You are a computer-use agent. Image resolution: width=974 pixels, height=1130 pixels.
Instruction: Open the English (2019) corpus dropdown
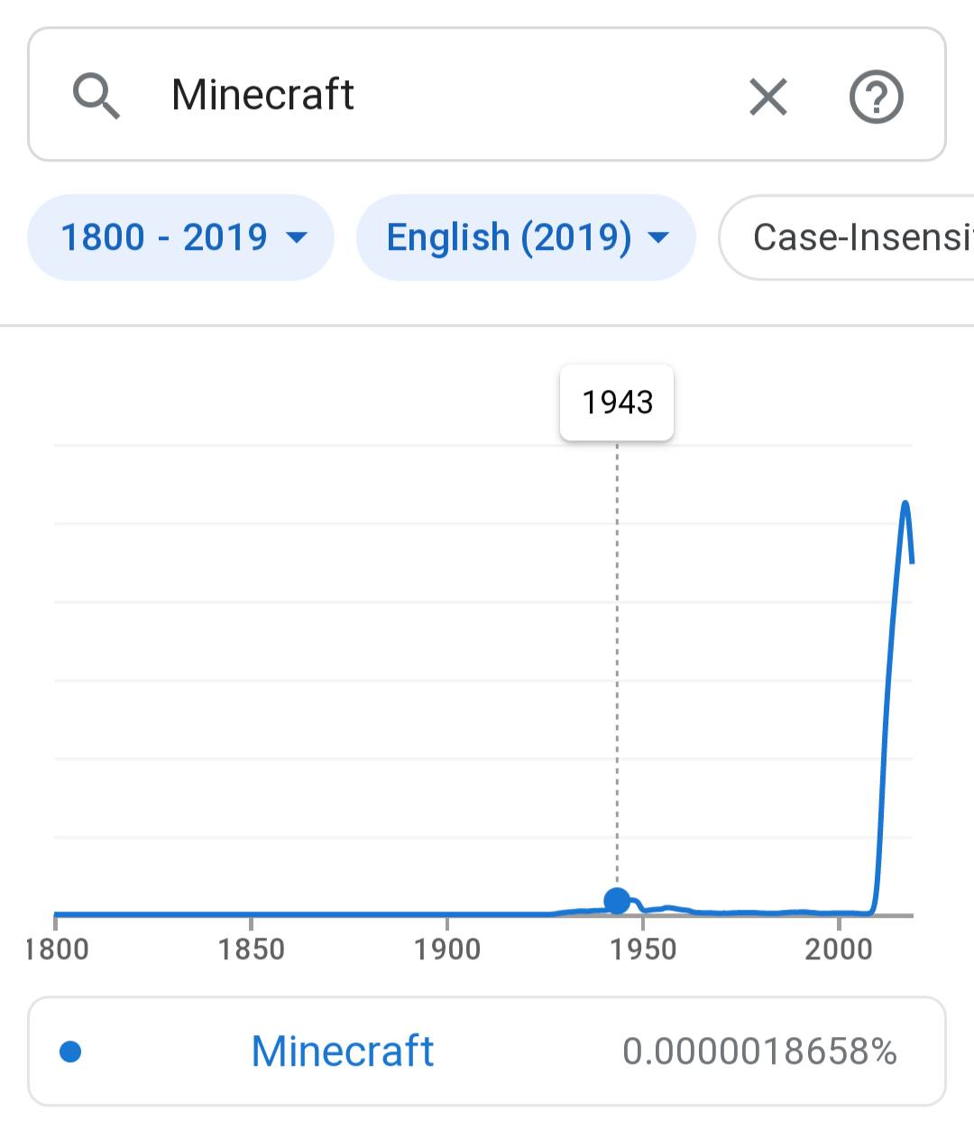(x=526, y=237)
